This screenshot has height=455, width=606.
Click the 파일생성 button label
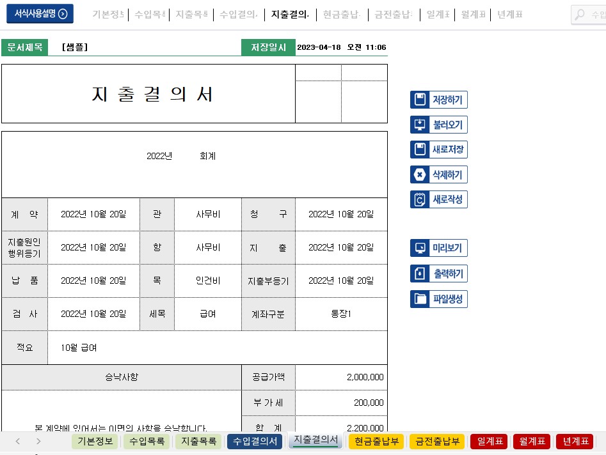click(447, 299)
